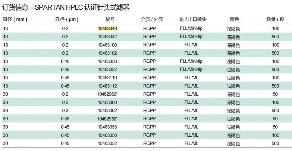Click product number 10463110

(107, 78)
